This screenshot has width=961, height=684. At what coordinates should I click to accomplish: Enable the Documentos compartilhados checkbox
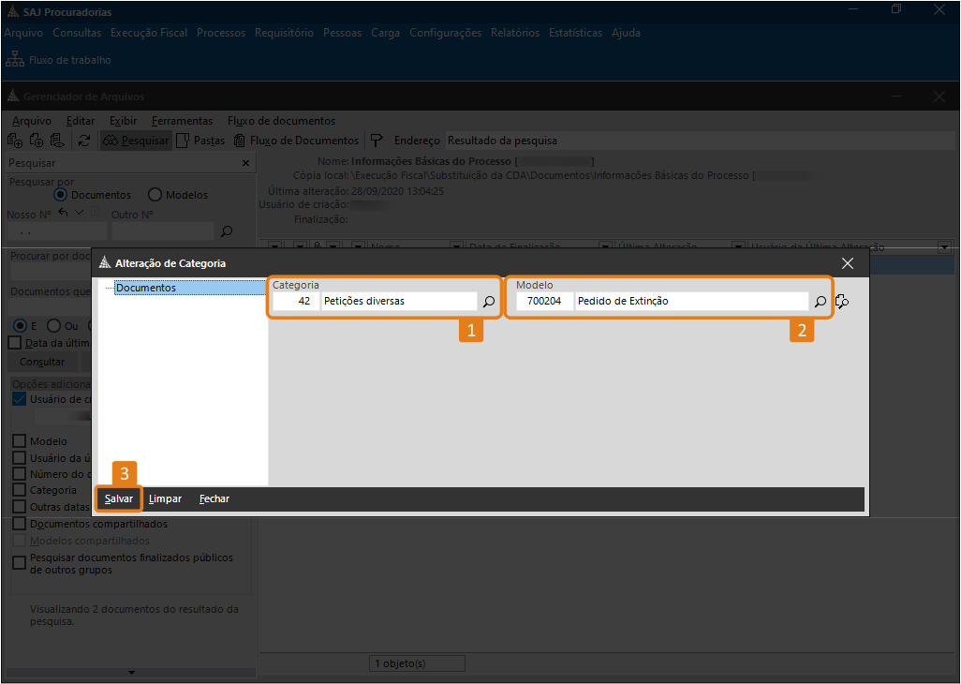[19, 524]
